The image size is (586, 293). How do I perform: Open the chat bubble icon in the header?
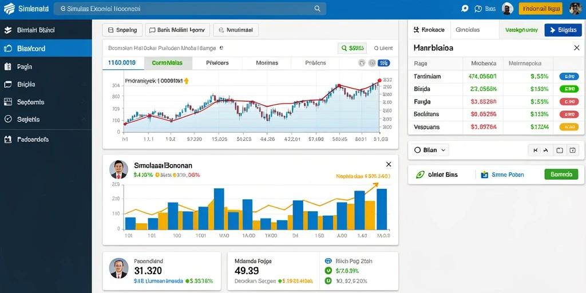pyautogui.click(x=465, y=8)
